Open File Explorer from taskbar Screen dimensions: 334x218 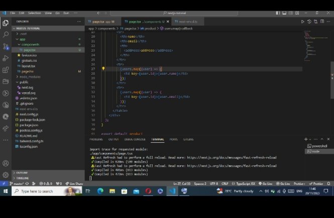[113, 191]
